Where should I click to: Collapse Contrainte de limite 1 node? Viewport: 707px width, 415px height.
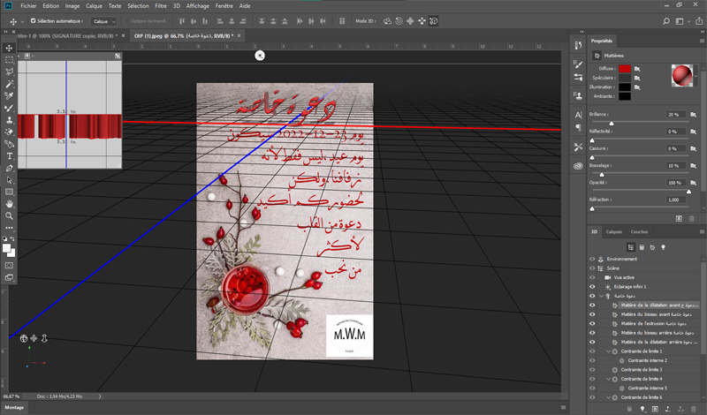click(608, 351)
